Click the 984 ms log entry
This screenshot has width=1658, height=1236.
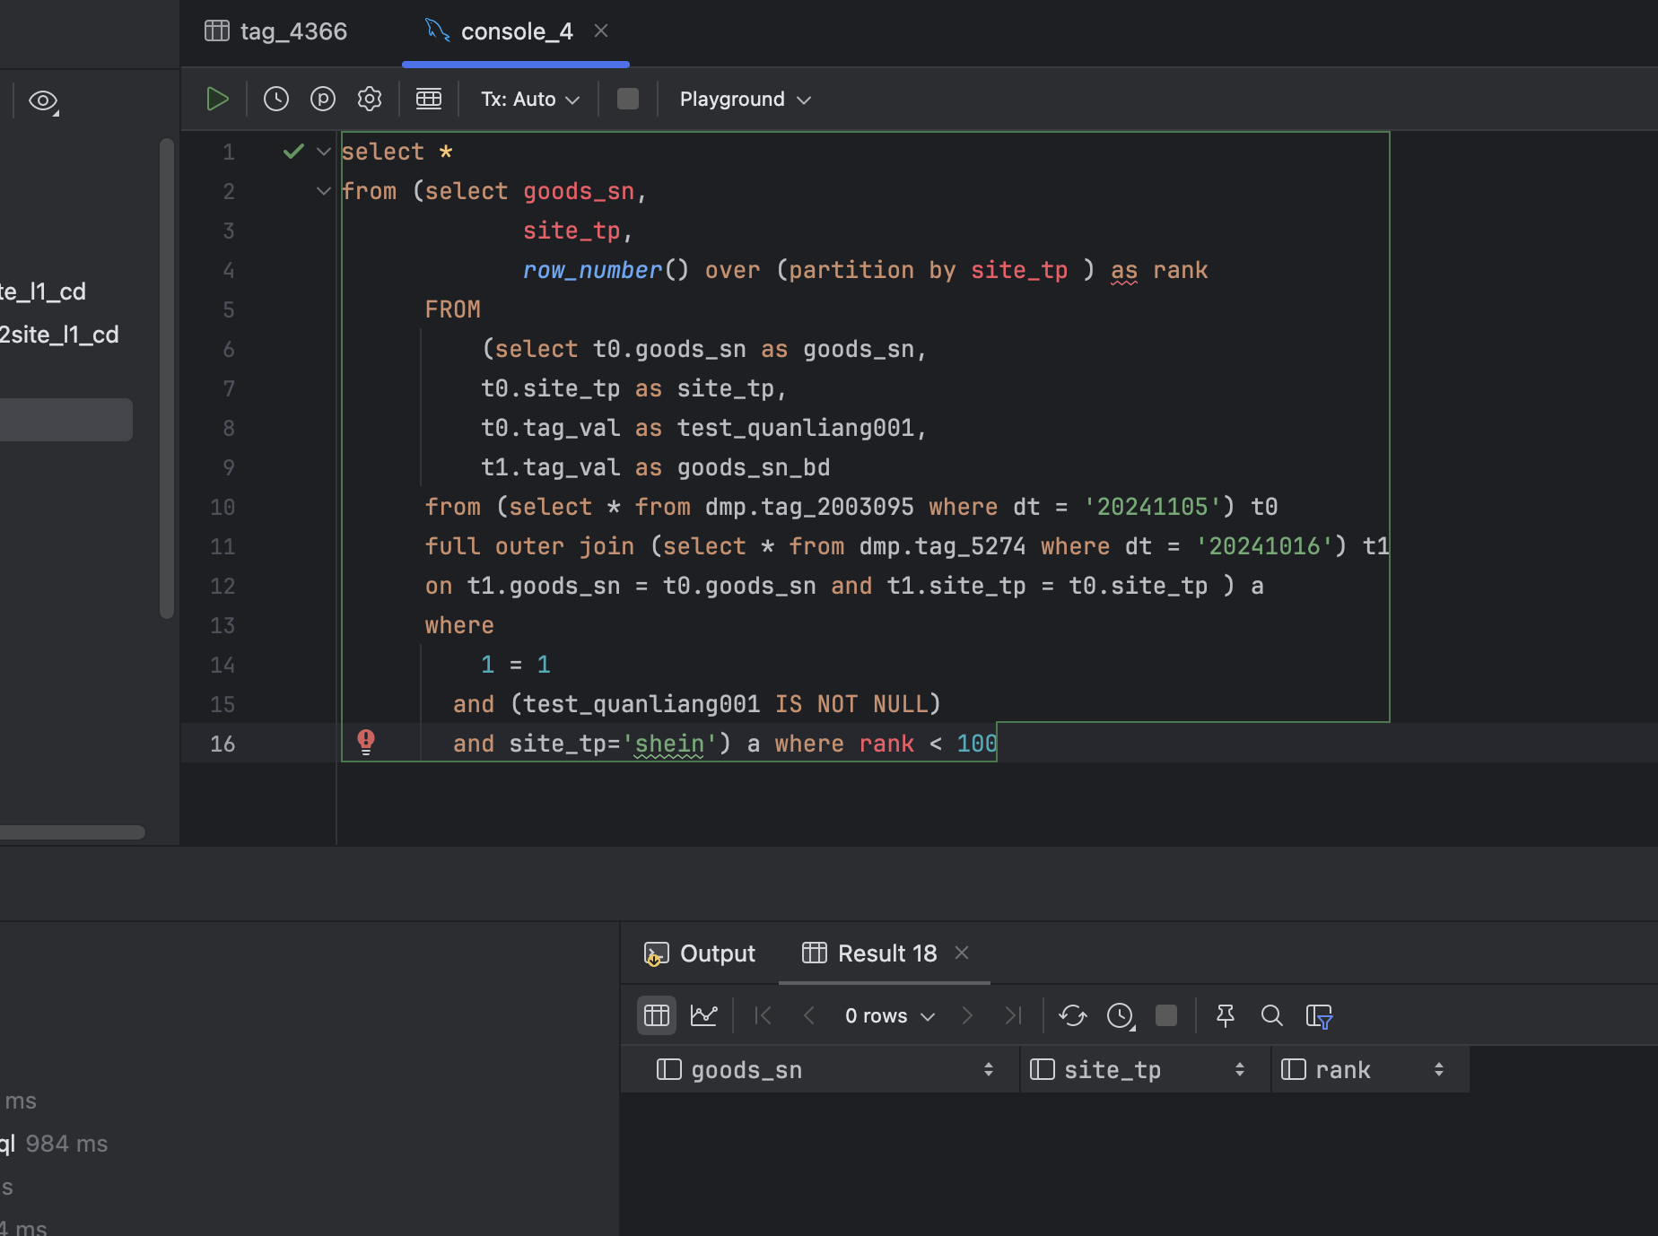click(54, 1144)
